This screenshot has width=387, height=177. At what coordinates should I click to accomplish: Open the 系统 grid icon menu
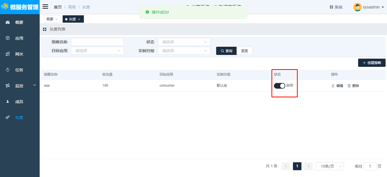336,7
